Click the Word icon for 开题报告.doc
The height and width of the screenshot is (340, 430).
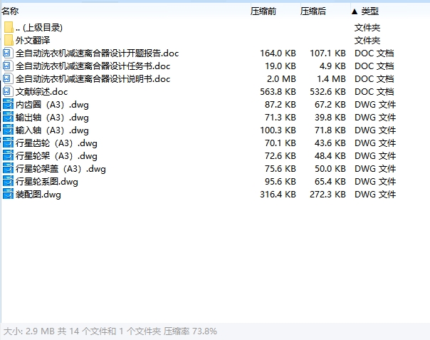7,53
